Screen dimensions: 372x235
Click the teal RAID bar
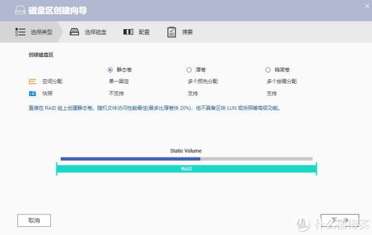187,169
